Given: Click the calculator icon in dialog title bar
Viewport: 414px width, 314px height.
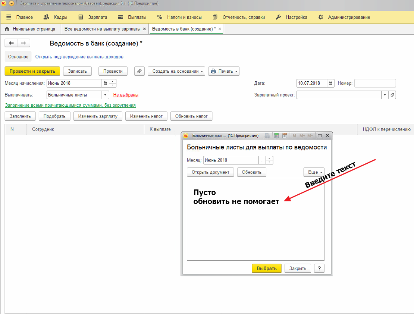Looking at the screenshot, I should [276, 136].
